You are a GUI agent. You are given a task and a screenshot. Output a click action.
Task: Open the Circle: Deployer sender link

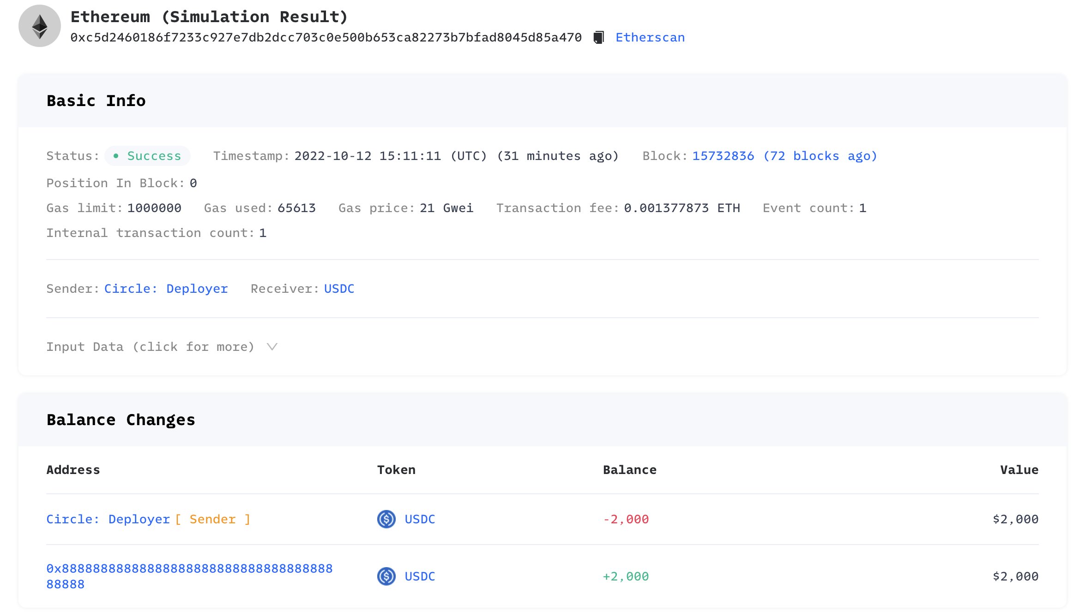(x=166, y=288)
